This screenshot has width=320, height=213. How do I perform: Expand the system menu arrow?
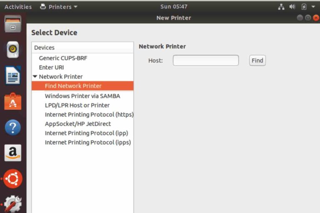click(x=313, y=7)
